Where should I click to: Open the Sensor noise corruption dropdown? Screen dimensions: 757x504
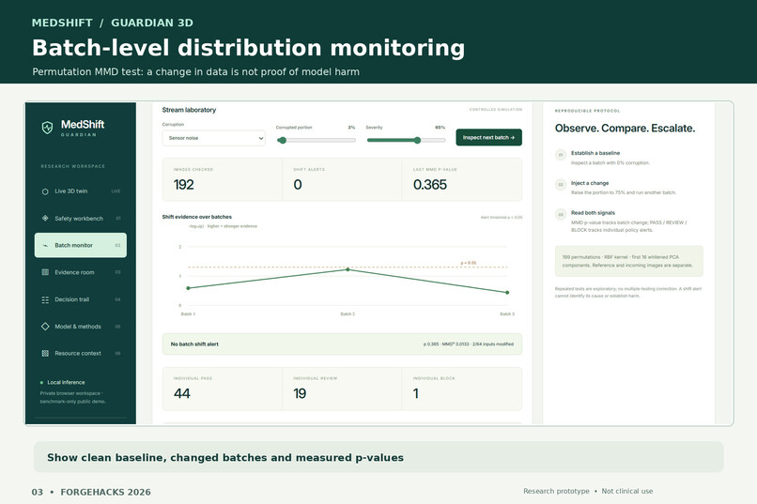click(x=213, y=138)
